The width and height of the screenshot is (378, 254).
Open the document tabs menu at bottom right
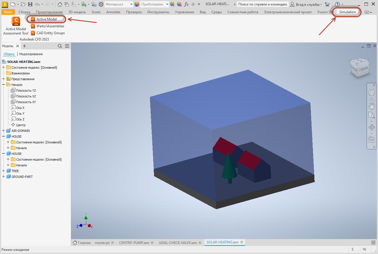point(373,242)
